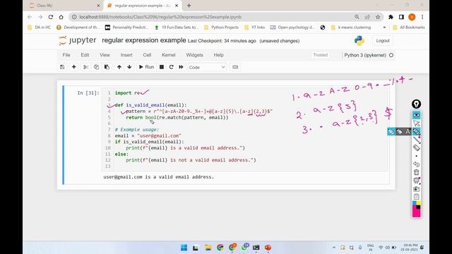The width and height of the screenshot is (452, 254).
Task: Adjust pen size dot in annotation toolbar
Action: coord(416,156)
